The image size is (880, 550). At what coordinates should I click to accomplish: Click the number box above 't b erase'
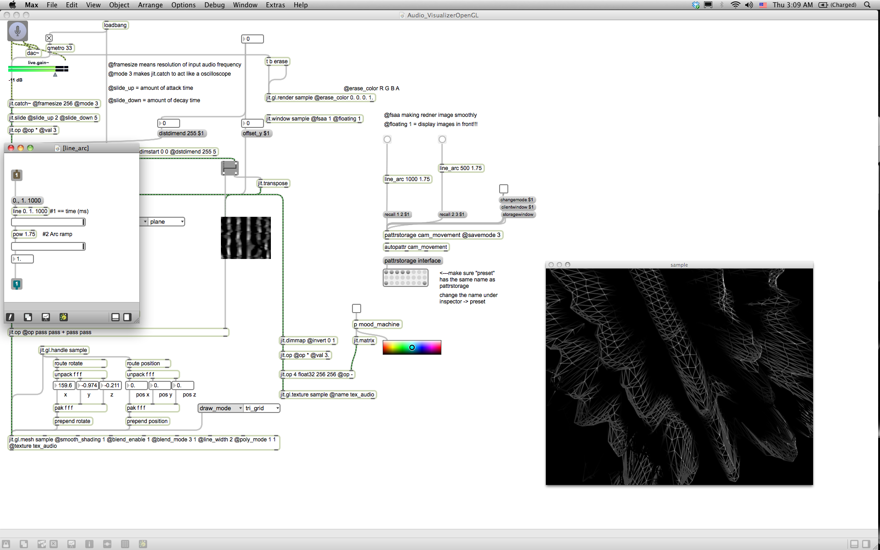click(253, 39)
